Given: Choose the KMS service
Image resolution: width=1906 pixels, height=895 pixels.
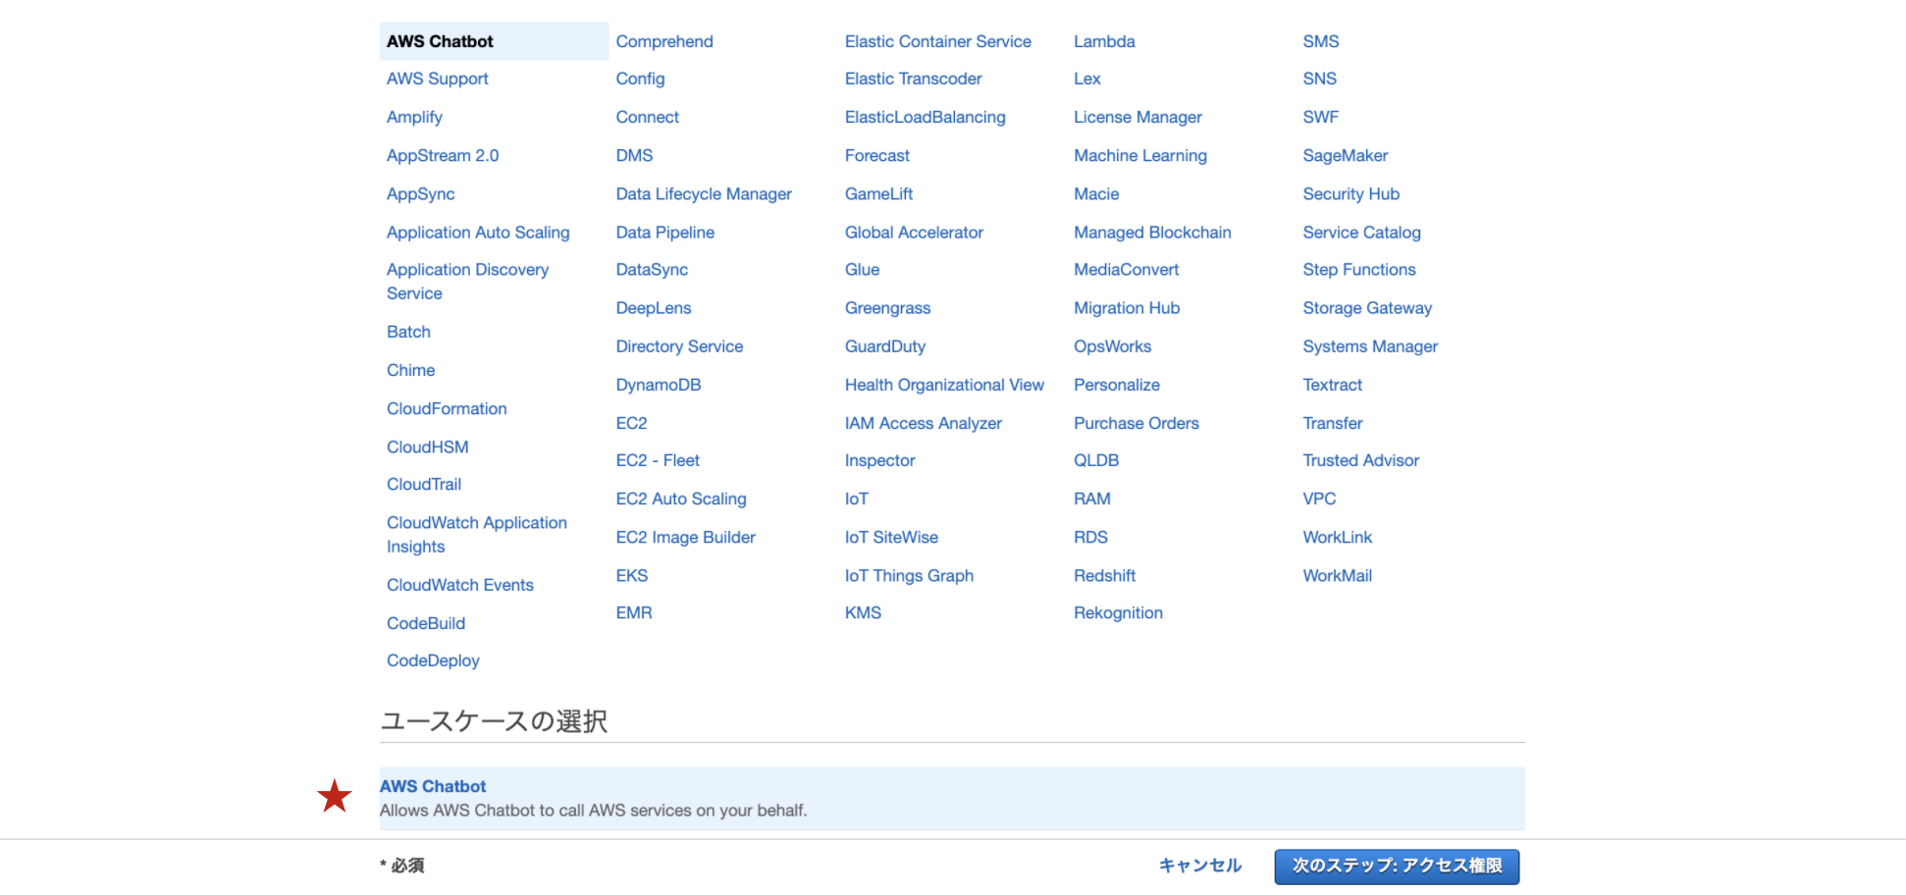Looking at the screenshot, I should pyautogui.click(x=863, y=612).
